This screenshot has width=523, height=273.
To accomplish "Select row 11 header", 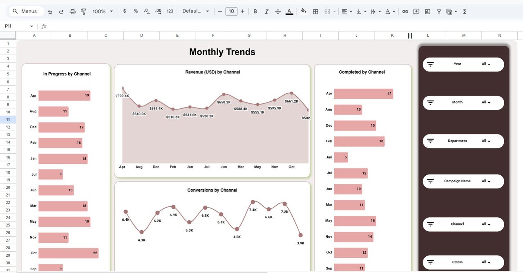I will (8, 119).
